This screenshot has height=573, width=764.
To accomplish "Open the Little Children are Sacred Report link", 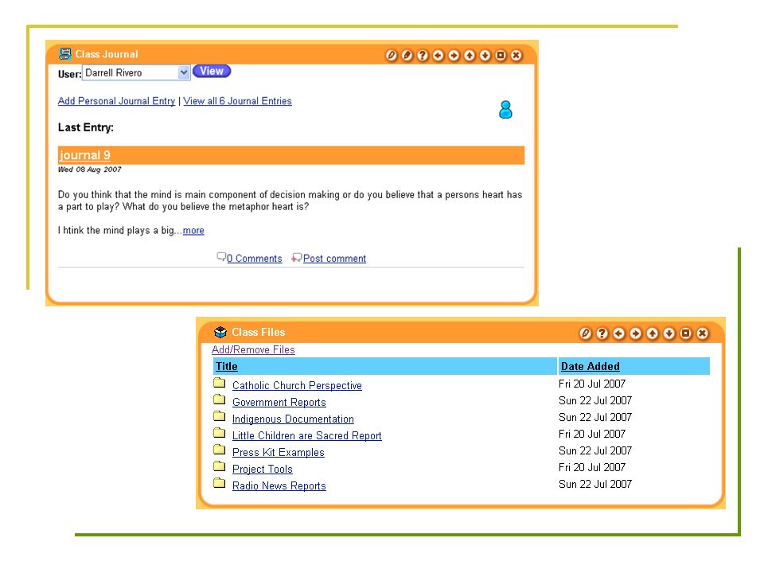I will pyautogui.click(x=307, y=435).
